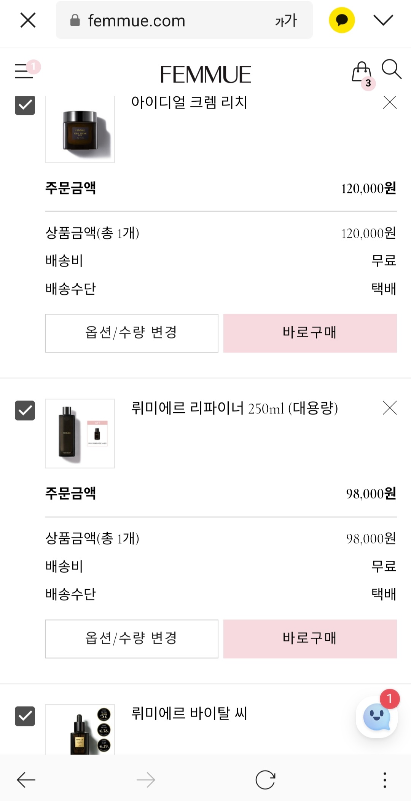Click 바로구매 for 뤼미에르 리파이너
The height and width of the screenshot is (801, 411).
(310, 639)
